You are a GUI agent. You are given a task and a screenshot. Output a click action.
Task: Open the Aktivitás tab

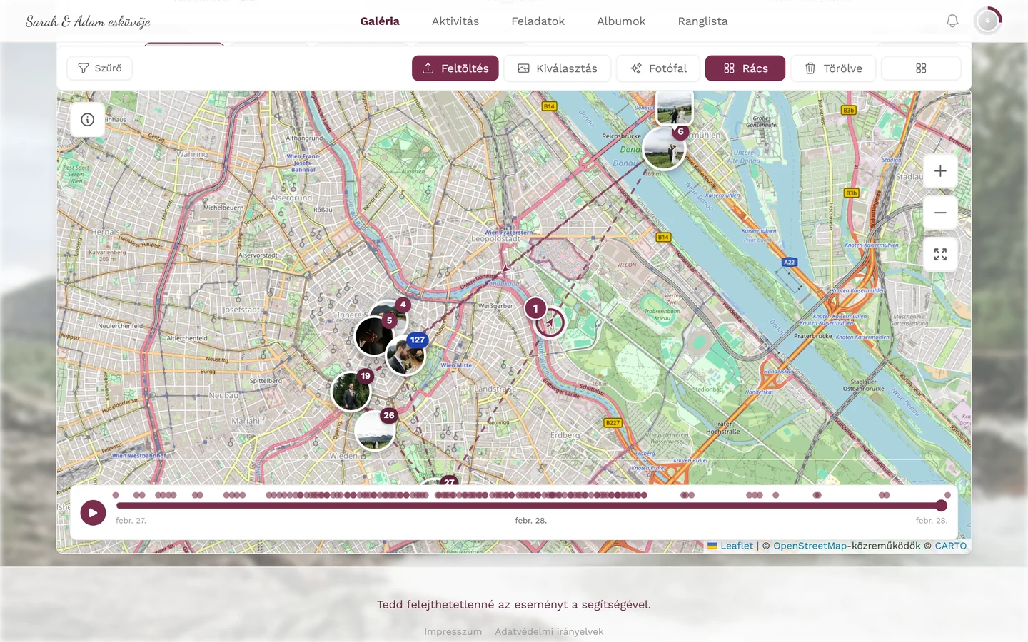[x=455, y=21]
